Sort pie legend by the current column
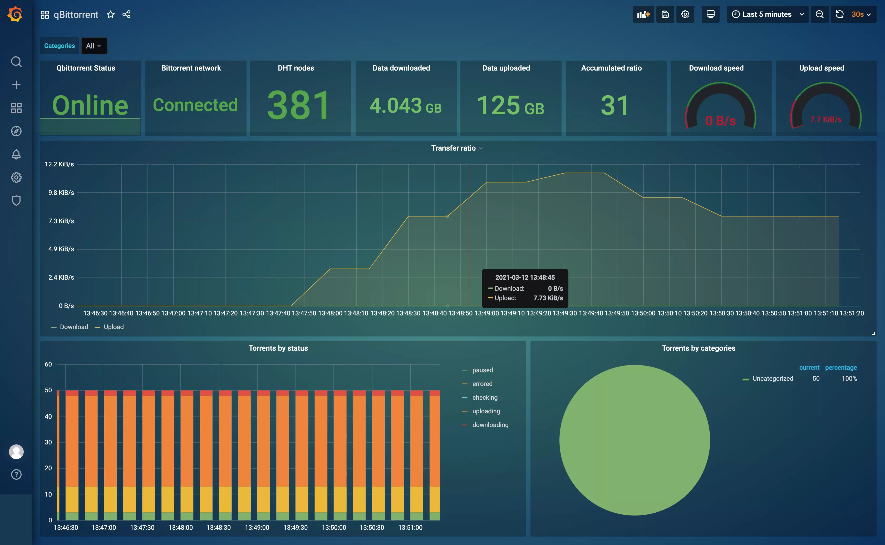The height and width of the screenshot is (545, 885). pos(809,368)
